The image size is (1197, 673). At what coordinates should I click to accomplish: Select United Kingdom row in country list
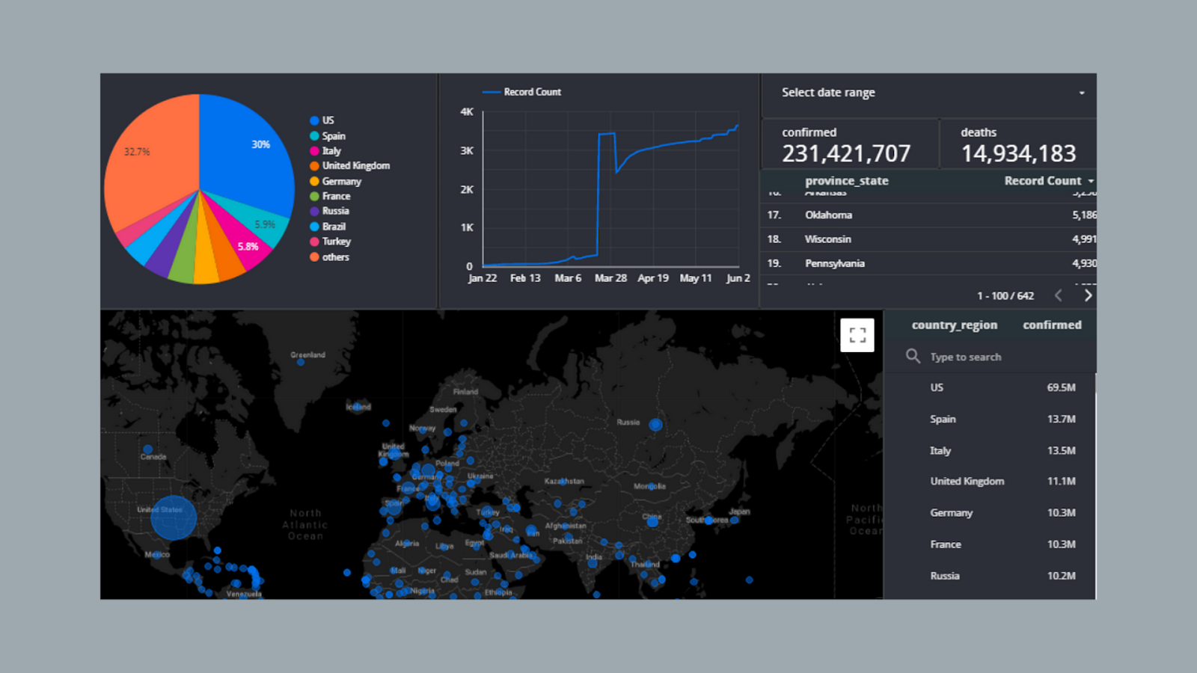tap(990, 482)
